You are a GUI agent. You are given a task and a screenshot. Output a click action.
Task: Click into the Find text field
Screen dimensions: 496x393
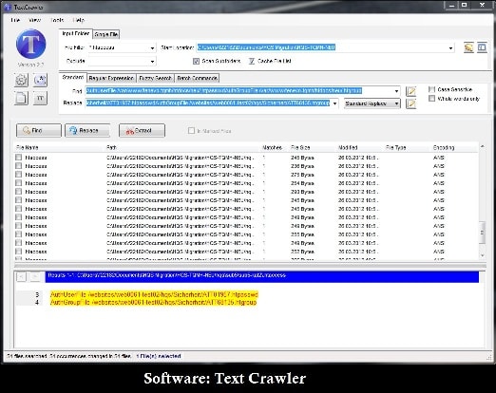pyautogui.click(x=239, y=91)
